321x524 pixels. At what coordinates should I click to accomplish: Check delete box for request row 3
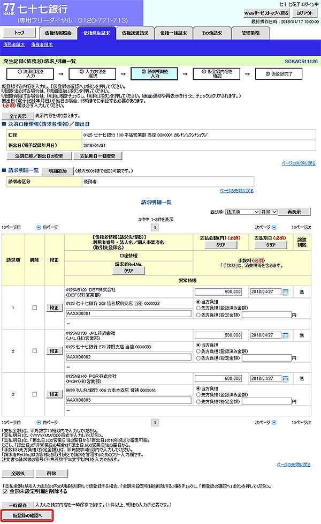click(35, 394)
